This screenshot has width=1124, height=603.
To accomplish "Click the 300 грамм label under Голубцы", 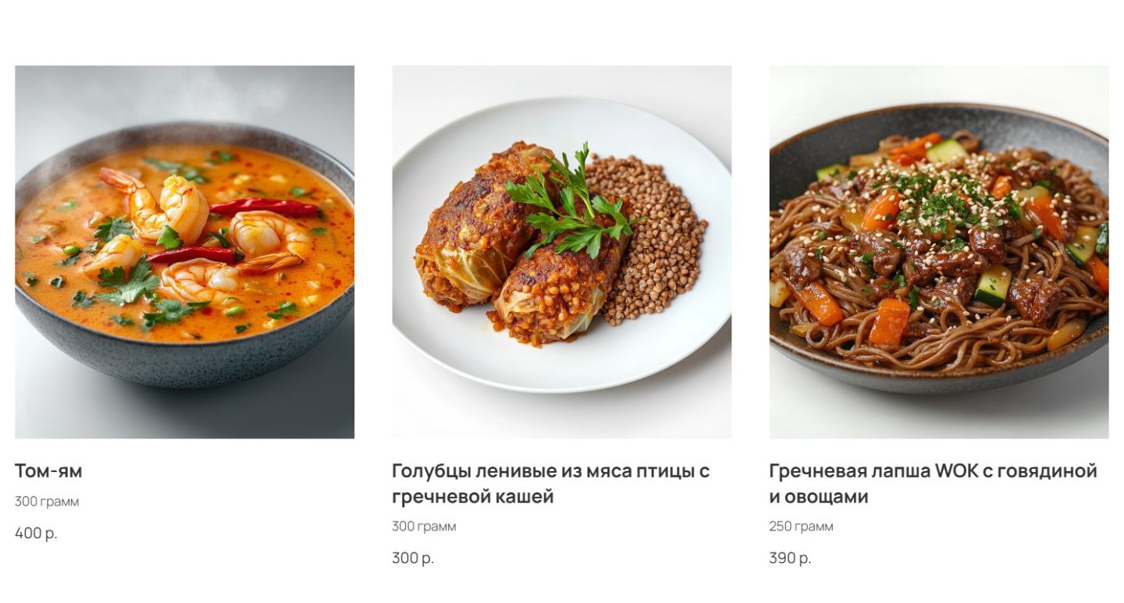I will click(424, 527).
